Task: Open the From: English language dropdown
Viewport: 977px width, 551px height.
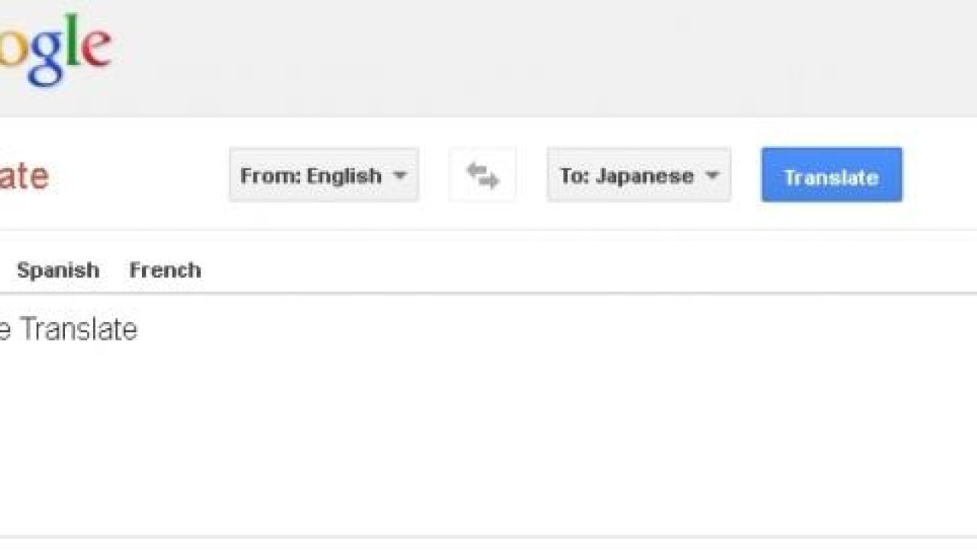Action: [324, 175]
